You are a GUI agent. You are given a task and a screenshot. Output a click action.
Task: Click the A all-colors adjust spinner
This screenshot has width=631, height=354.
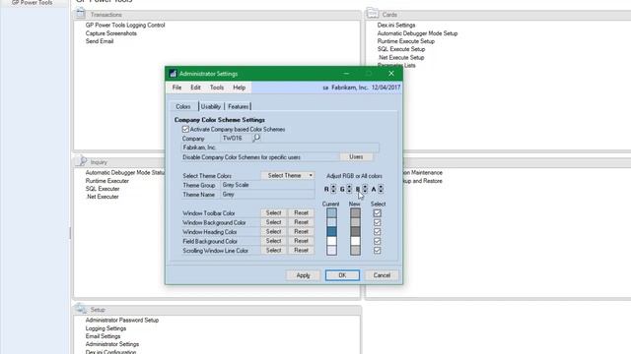coord(381,189)
